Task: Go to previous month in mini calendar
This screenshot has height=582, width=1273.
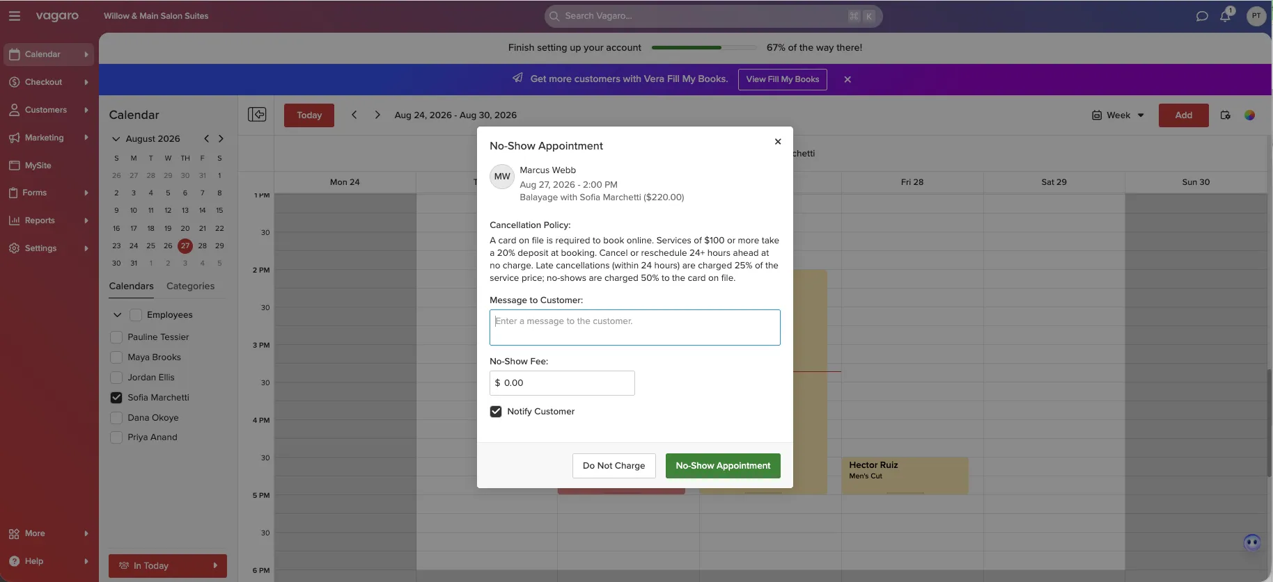Action: [206, 138]
